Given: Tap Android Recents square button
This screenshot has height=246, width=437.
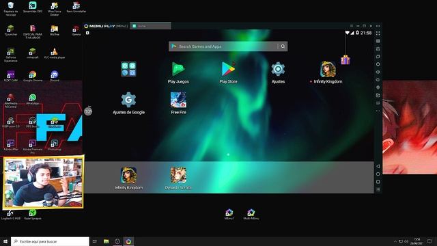Looking at the screenshot, I should [x=378, y=182].
